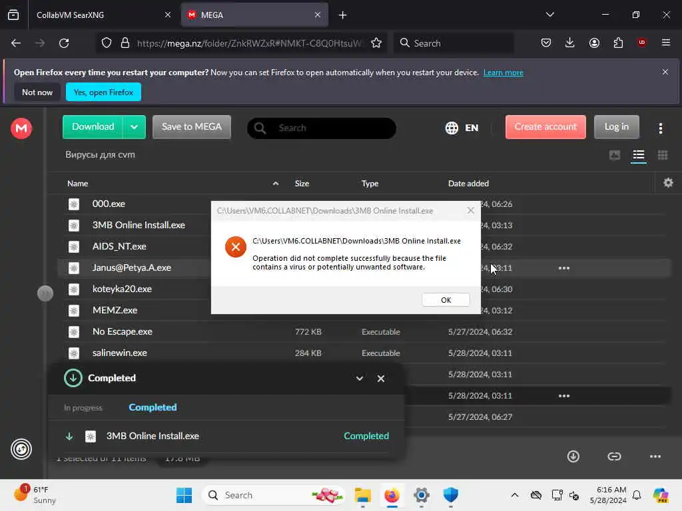Open the extensions puzzle icon

[x=618, y=43]
